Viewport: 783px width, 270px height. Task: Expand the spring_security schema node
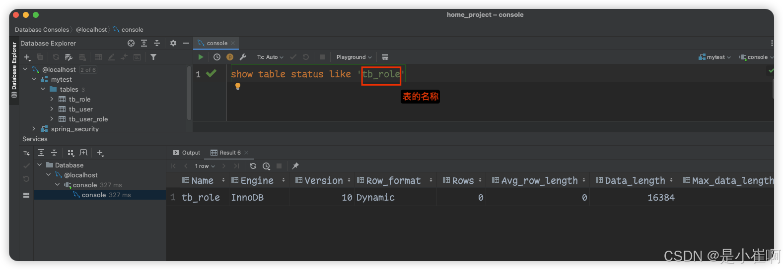pos(34,129)
